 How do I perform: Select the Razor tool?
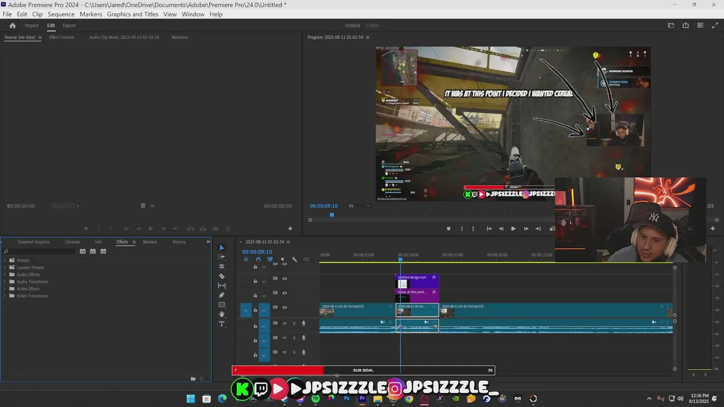point(222,276)
